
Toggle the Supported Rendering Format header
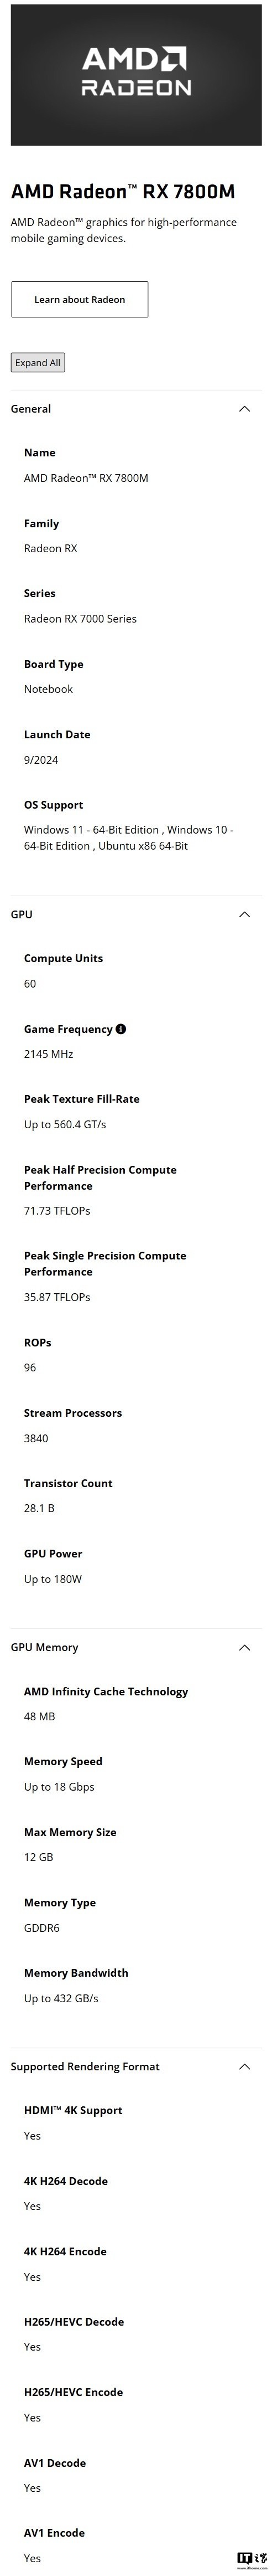(136, 2066)
